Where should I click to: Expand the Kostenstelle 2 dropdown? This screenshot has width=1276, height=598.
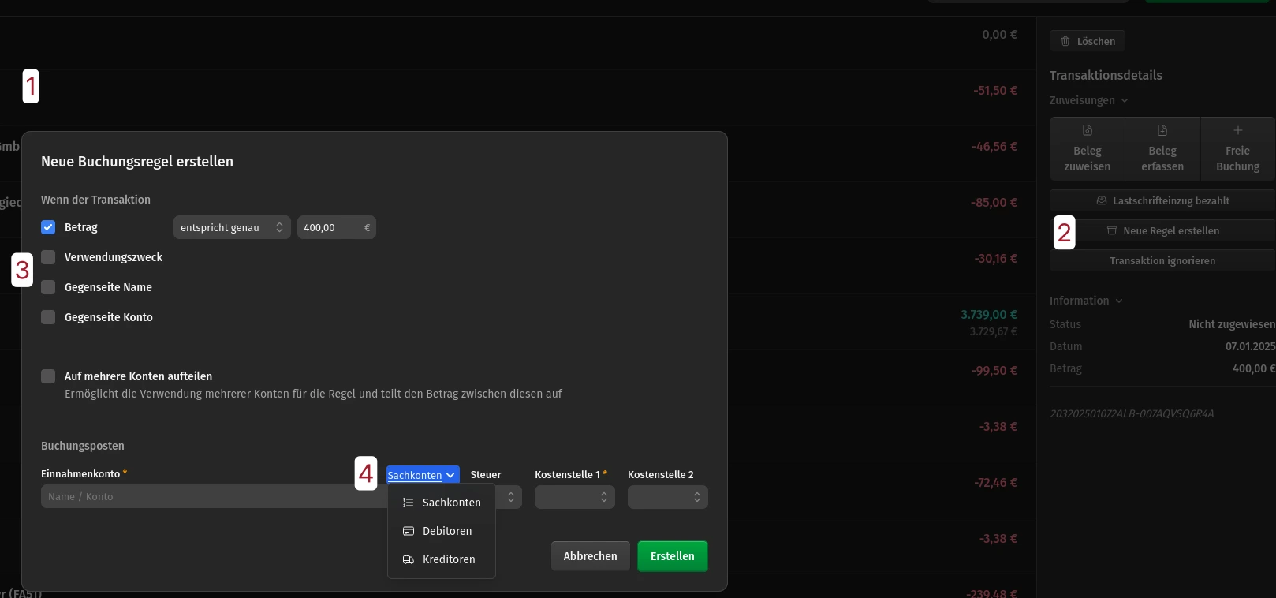coord(667,497)
